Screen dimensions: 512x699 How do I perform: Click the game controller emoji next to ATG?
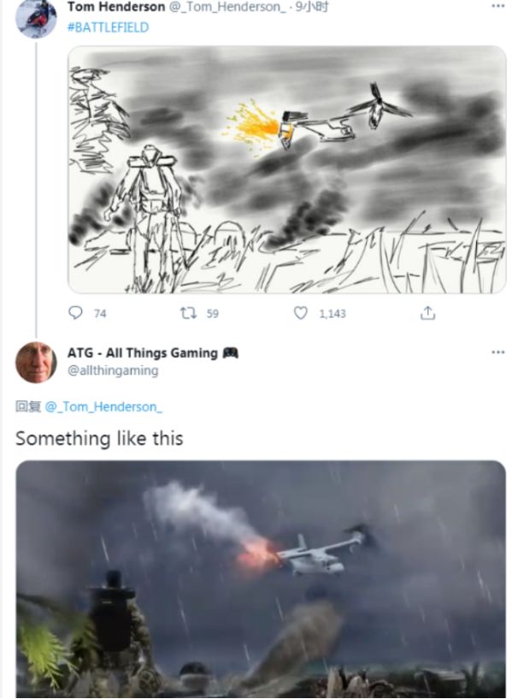click(x=230, y=353)
